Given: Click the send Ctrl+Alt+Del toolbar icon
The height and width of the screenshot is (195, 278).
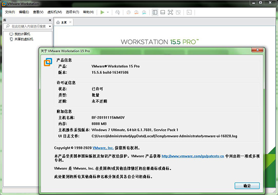Looking at the screenshot, I should (x=118, y=12).
